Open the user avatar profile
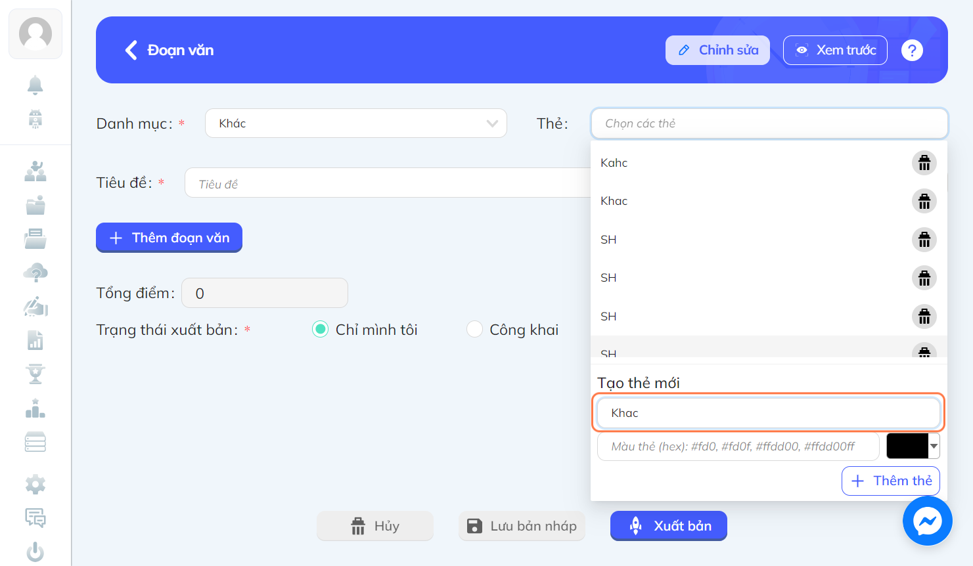The image size is (973, 566). pos(35,33)
